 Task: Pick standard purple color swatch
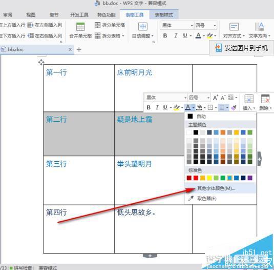250,178
